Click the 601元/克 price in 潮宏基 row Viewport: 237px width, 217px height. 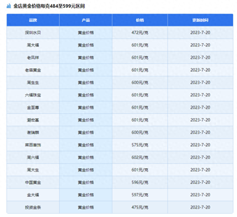tap(140, 120)
